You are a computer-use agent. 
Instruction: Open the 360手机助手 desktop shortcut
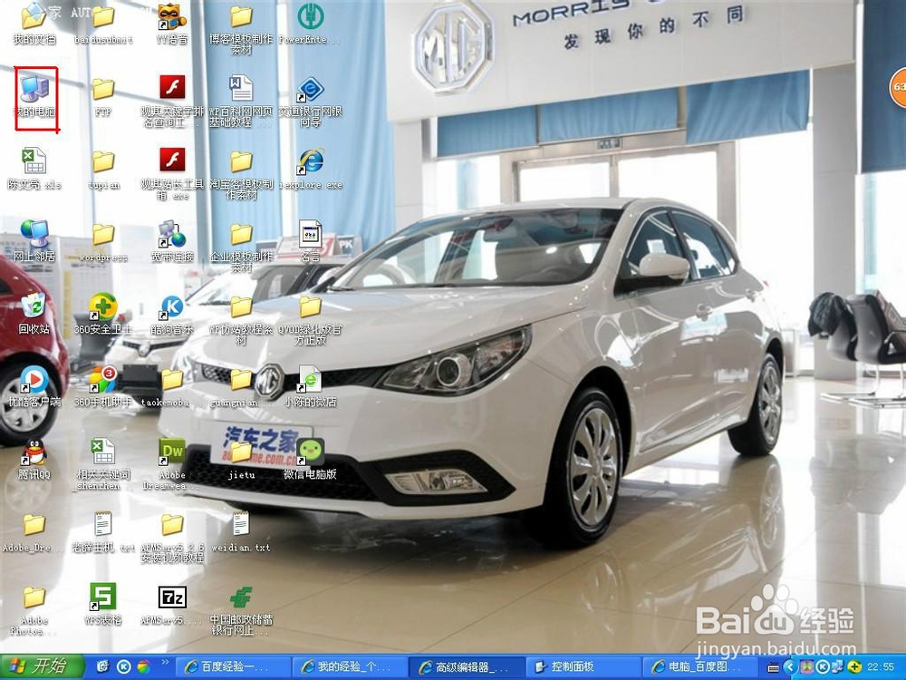103,379
